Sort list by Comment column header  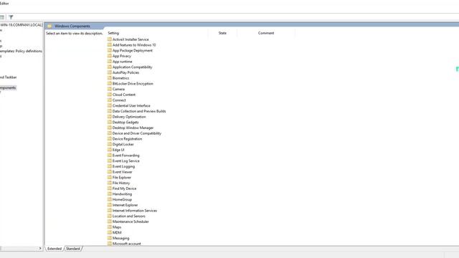pyautogui.click(x=266, y=33)
